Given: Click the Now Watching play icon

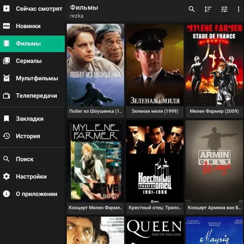Looking at the screenshot, I should point(6,8).
